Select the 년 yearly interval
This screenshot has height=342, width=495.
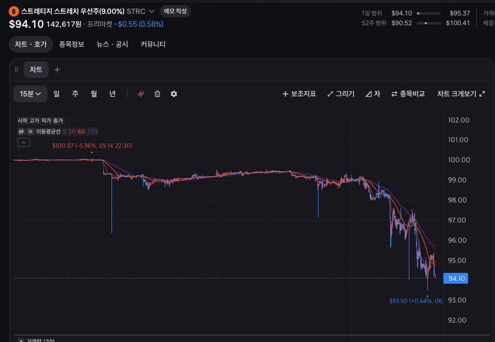(113, 94)
